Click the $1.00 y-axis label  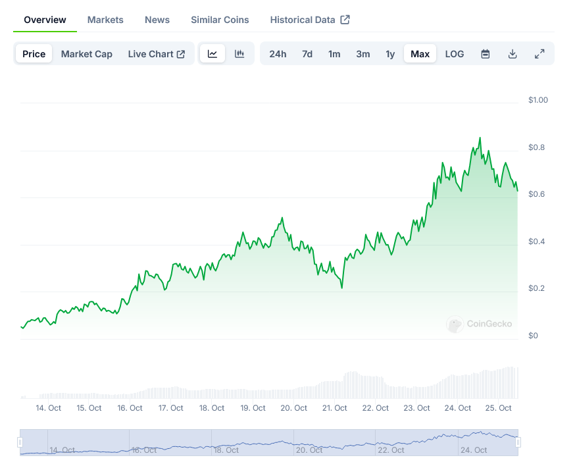(538, 100)
